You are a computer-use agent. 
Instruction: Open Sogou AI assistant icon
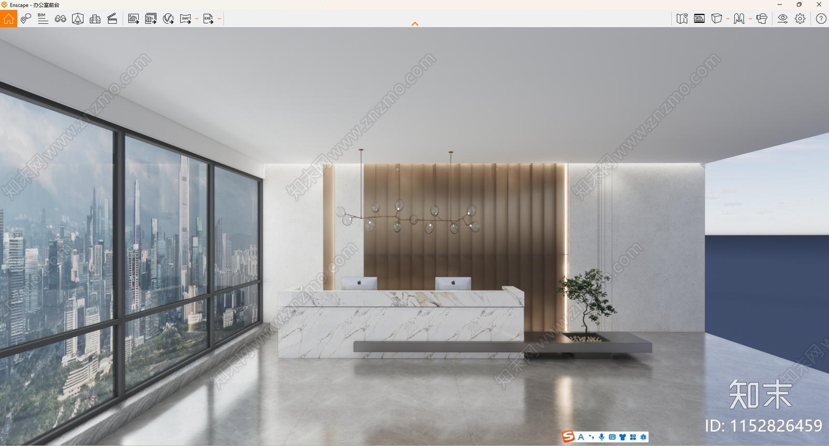pos(644,437)
